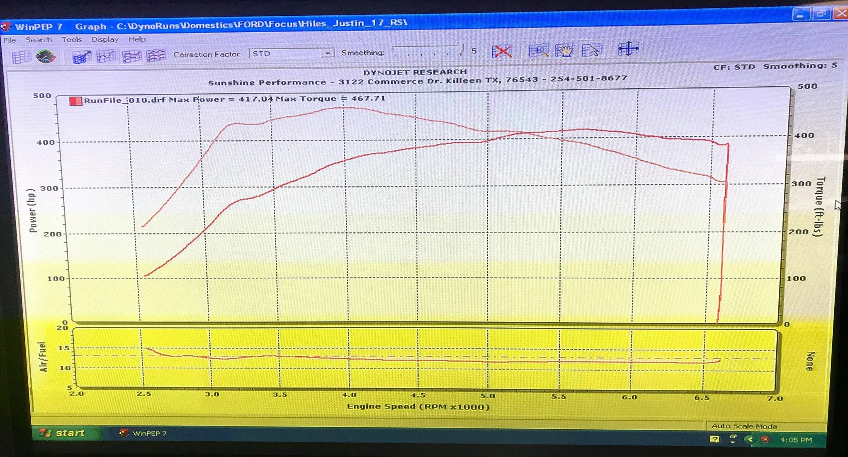Viewport: 848px width, 457px height.
Task: Click the None right axis label
Action: (811, 361)
